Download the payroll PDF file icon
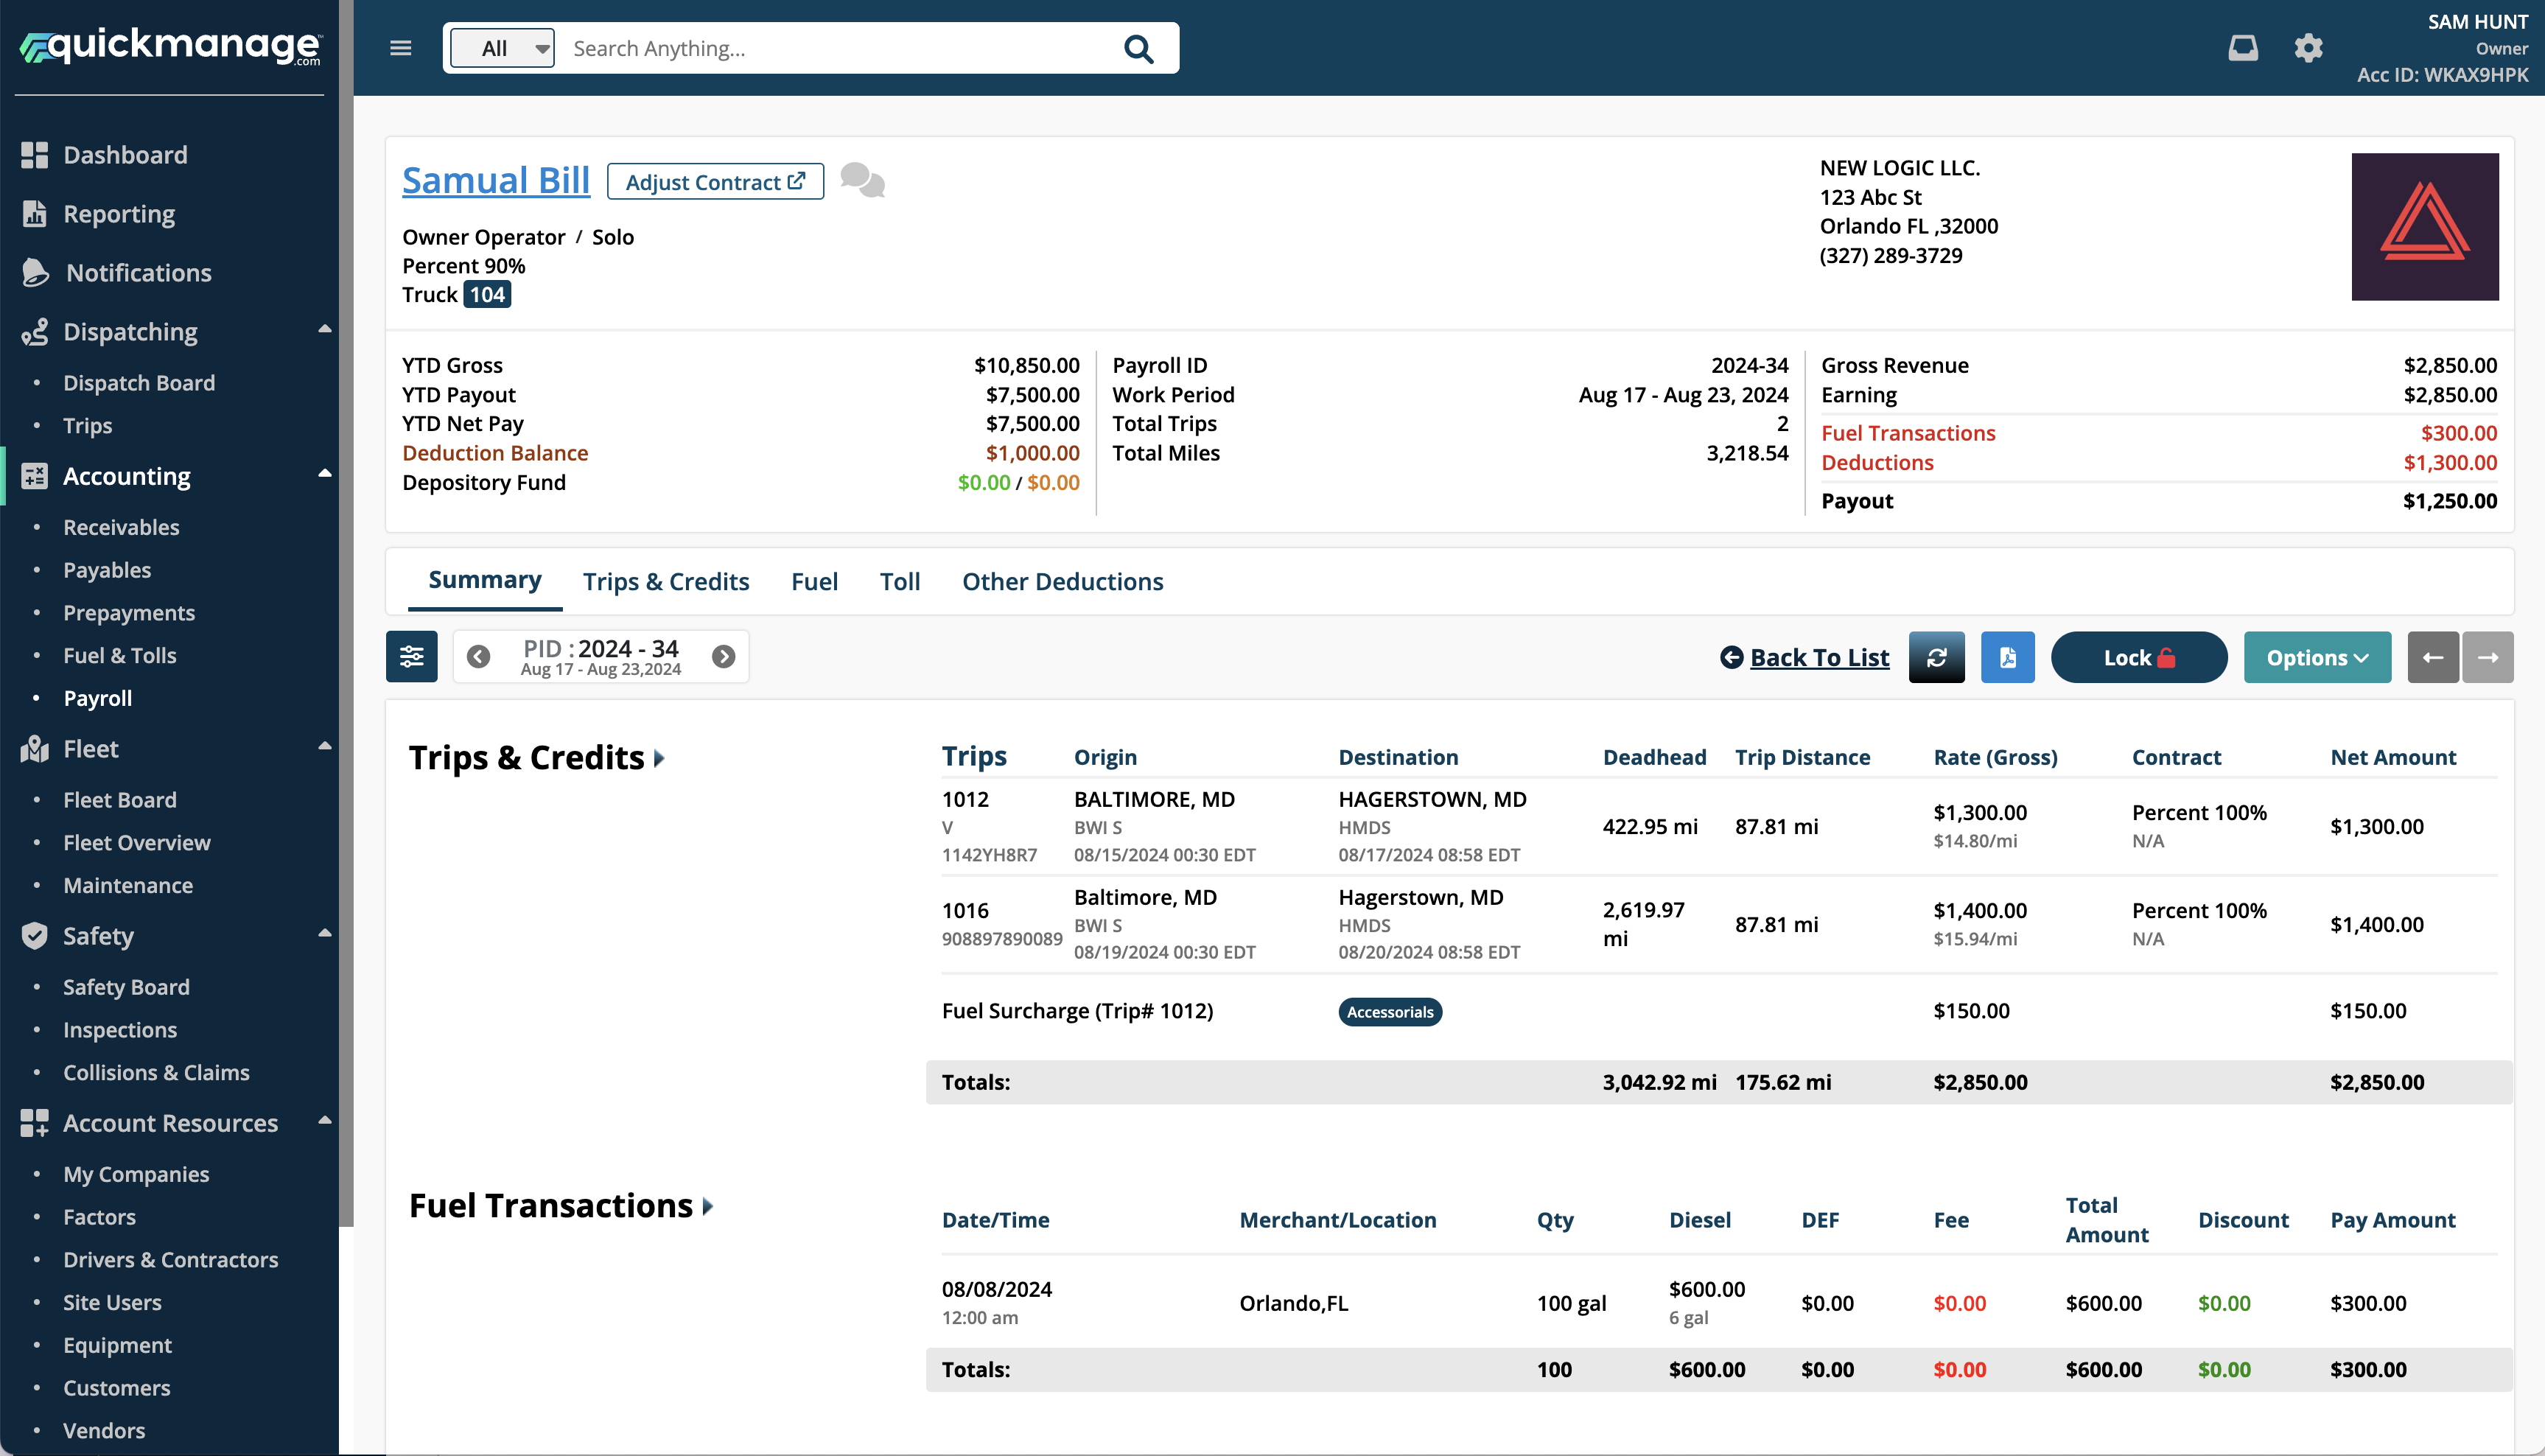Viewport: 2545px width, 1456px height. tap(2007, 657)
